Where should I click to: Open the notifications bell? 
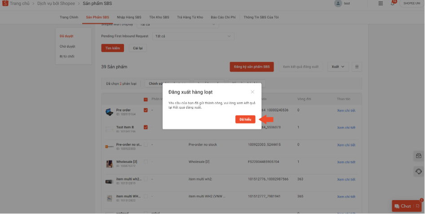[393, 4]
